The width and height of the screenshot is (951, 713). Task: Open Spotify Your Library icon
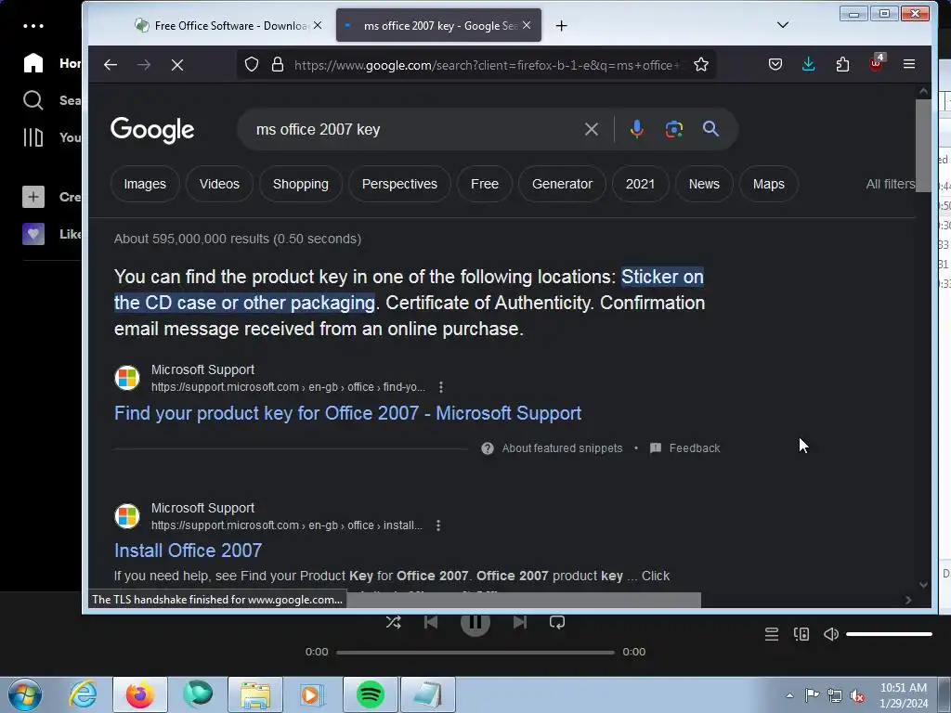pos(33,137)
